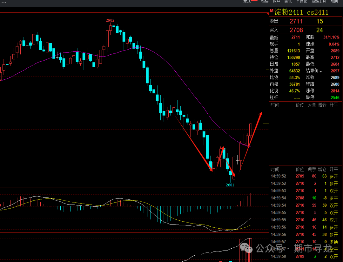Click inside the bottom volume indicator panel
The height and width of the screenshot is (262, 343).
pos(134,247)
